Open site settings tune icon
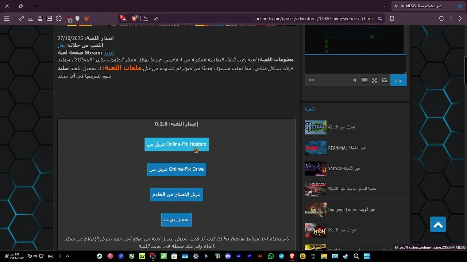 point(380,19)
